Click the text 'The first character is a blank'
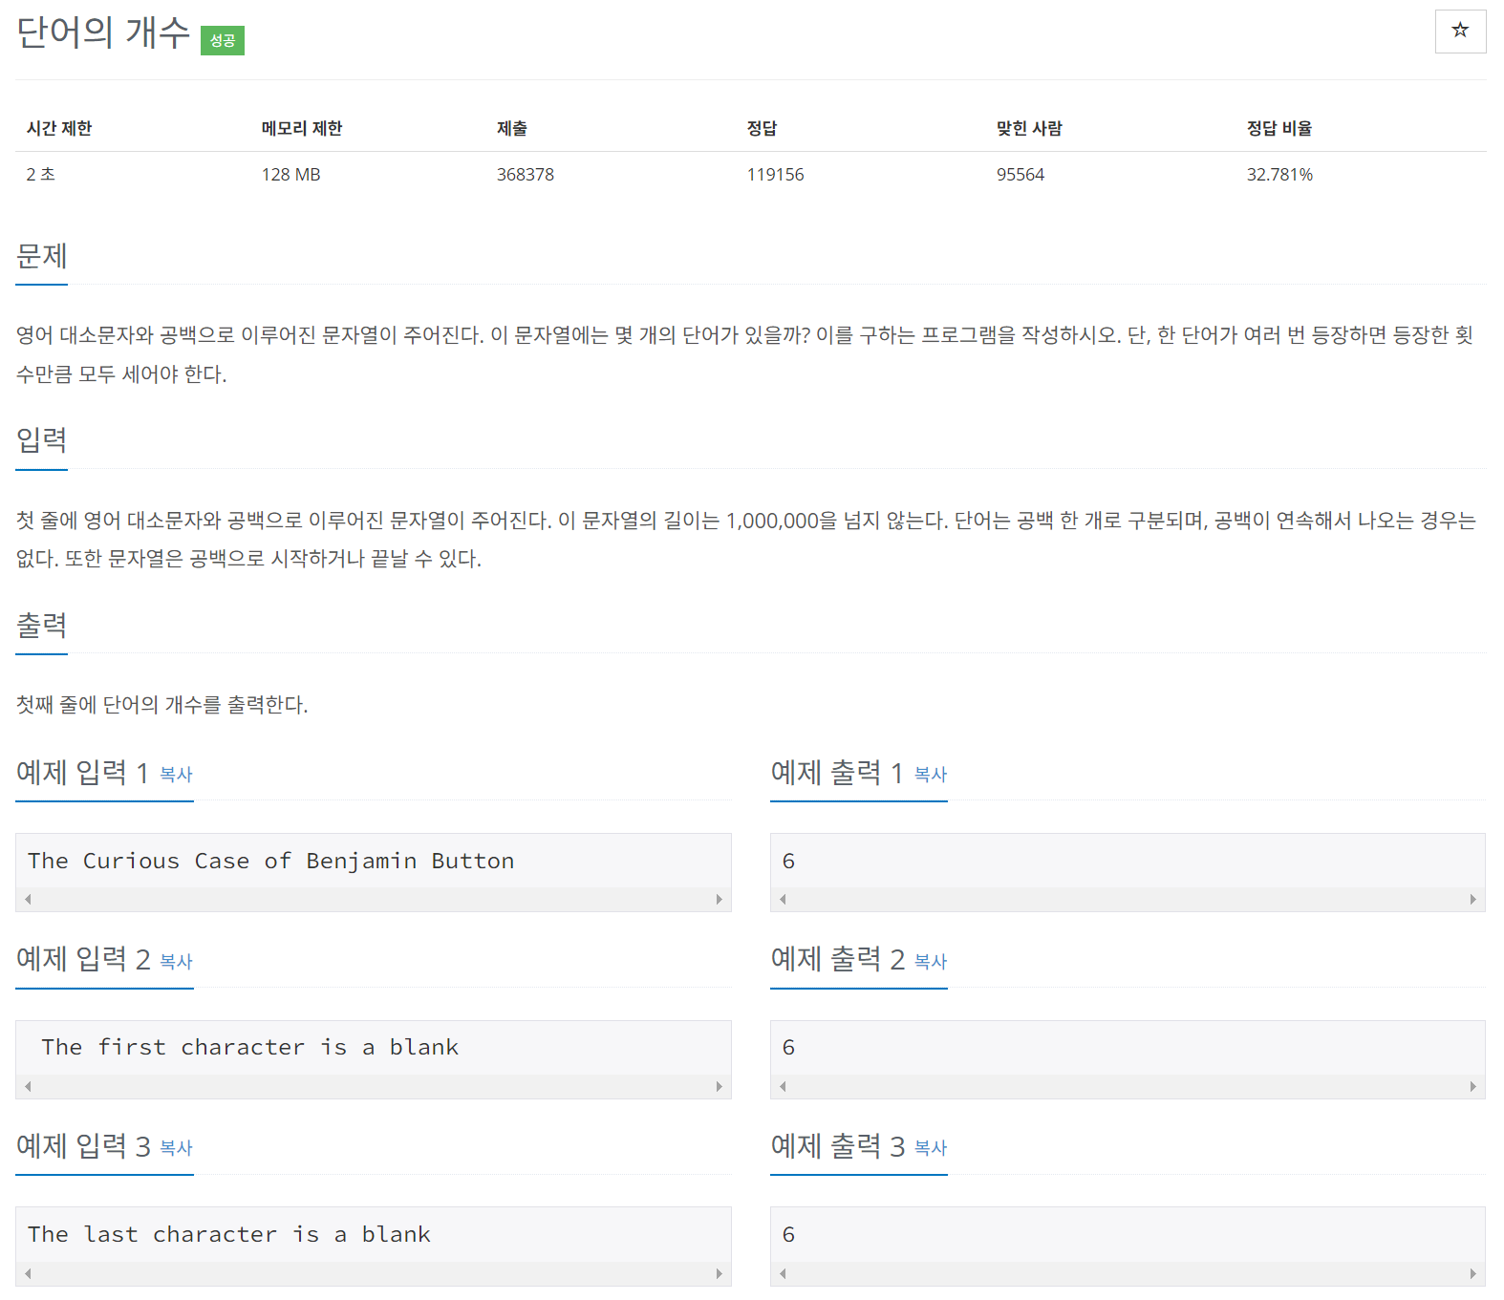 (250, 1047)
